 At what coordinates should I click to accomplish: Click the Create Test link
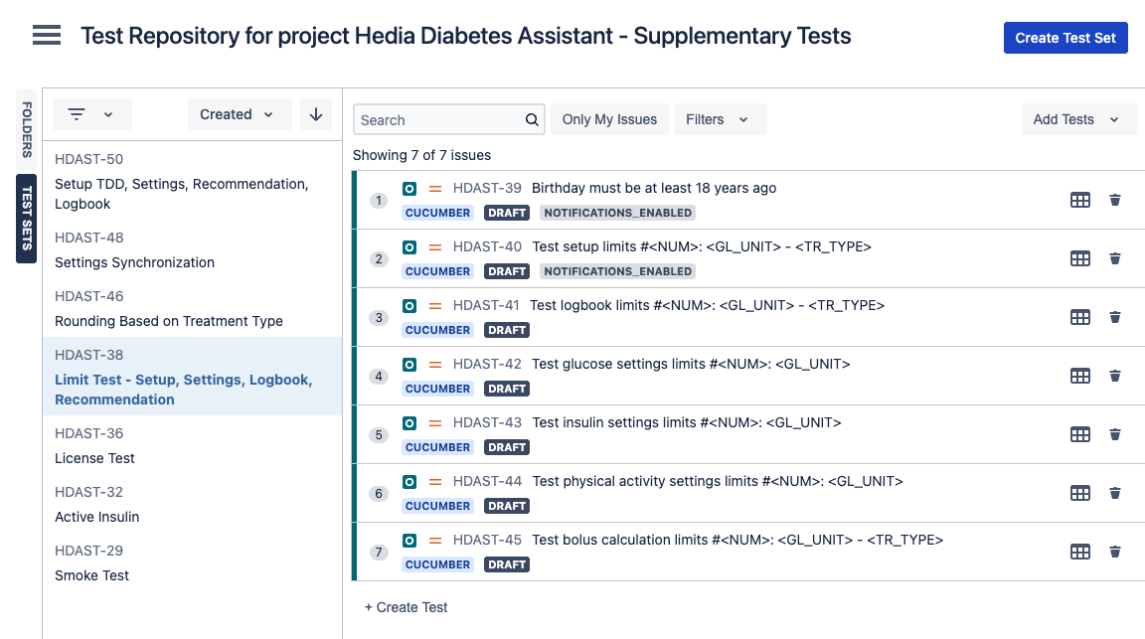tap(406, 607)
